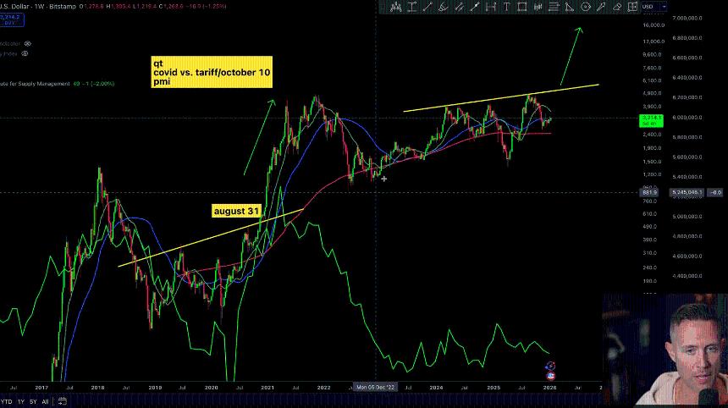Click the ellipse circle drawing tool
The width and height of the screenshot is (728, 408).
point(585,7)
